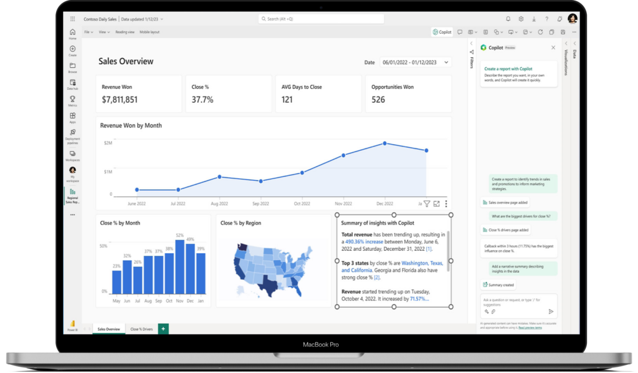Image resolution: width=638 pixels, height=373 pixels.
Task: Save the report using the toolbar icon
Action: 563,32
